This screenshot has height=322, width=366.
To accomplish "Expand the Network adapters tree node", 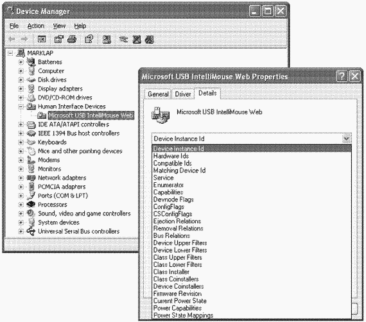I will pyautogui.click(x=21, y=178).
